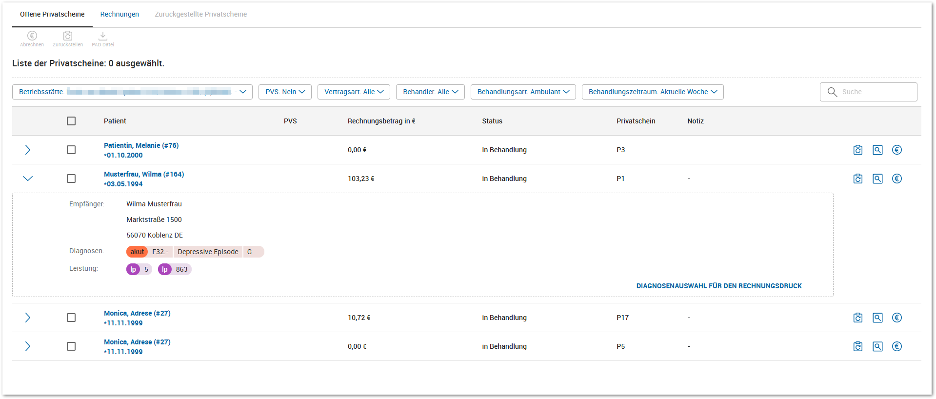The width and height of the screenshot is (936, 399).
Task: Open preview magnifier for Musterfrau, Wilma
Action: 877,179
